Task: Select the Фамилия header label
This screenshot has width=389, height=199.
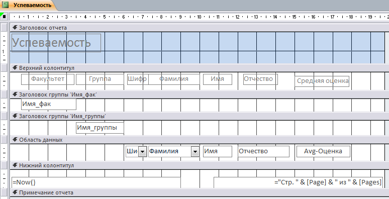Action: click(174, 79)
